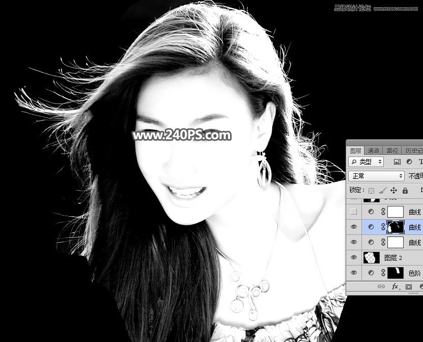Viewport: 423px width, 342px height.
Task: Click lock position move icon
Action: point(393,190)
